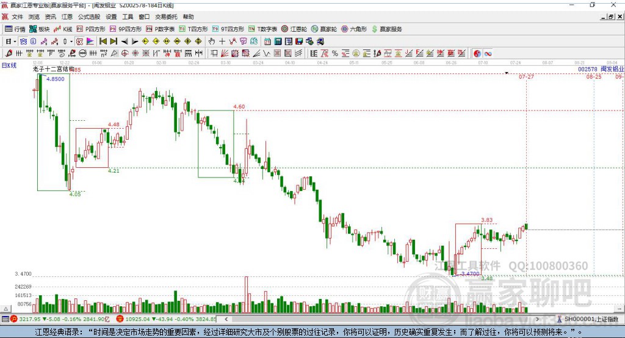
Task: Minimize the inner chart window
Action: tap(604, 16)
